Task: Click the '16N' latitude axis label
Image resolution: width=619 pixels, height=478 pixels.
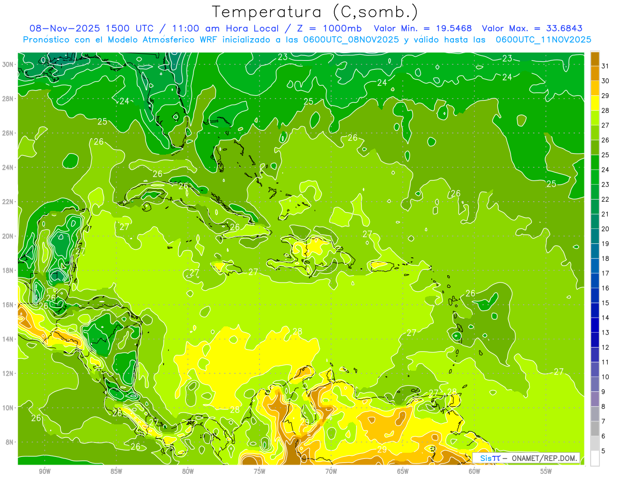Action: pos(8,305)
